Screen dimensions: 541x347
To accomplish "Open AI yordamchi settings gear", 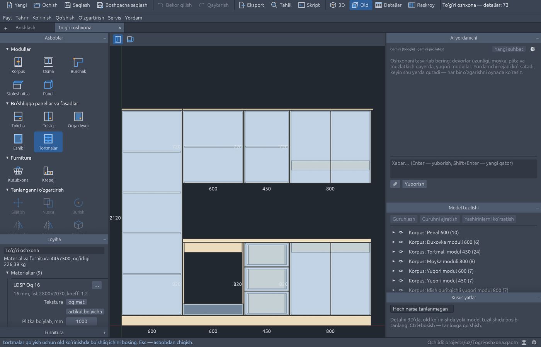I will (532, 49).
